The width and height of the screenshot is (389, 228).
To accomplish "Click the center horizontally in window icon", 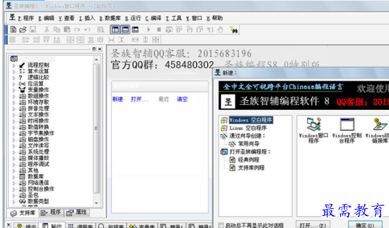I will 71,40.
